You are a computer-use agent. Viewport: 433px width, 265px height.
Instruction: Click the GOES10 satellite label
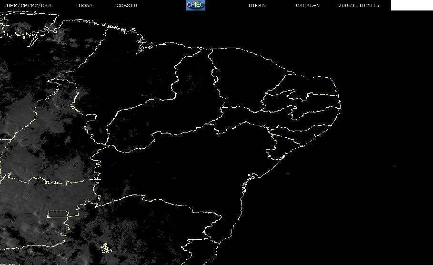click(127, 6)
